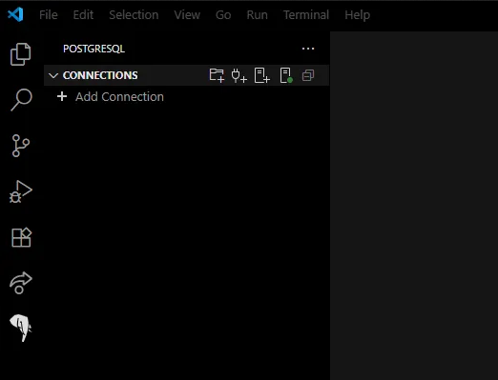Open the Extensions view
The width and height of the screenshot is (498, 380).
(x=21, y=237)
